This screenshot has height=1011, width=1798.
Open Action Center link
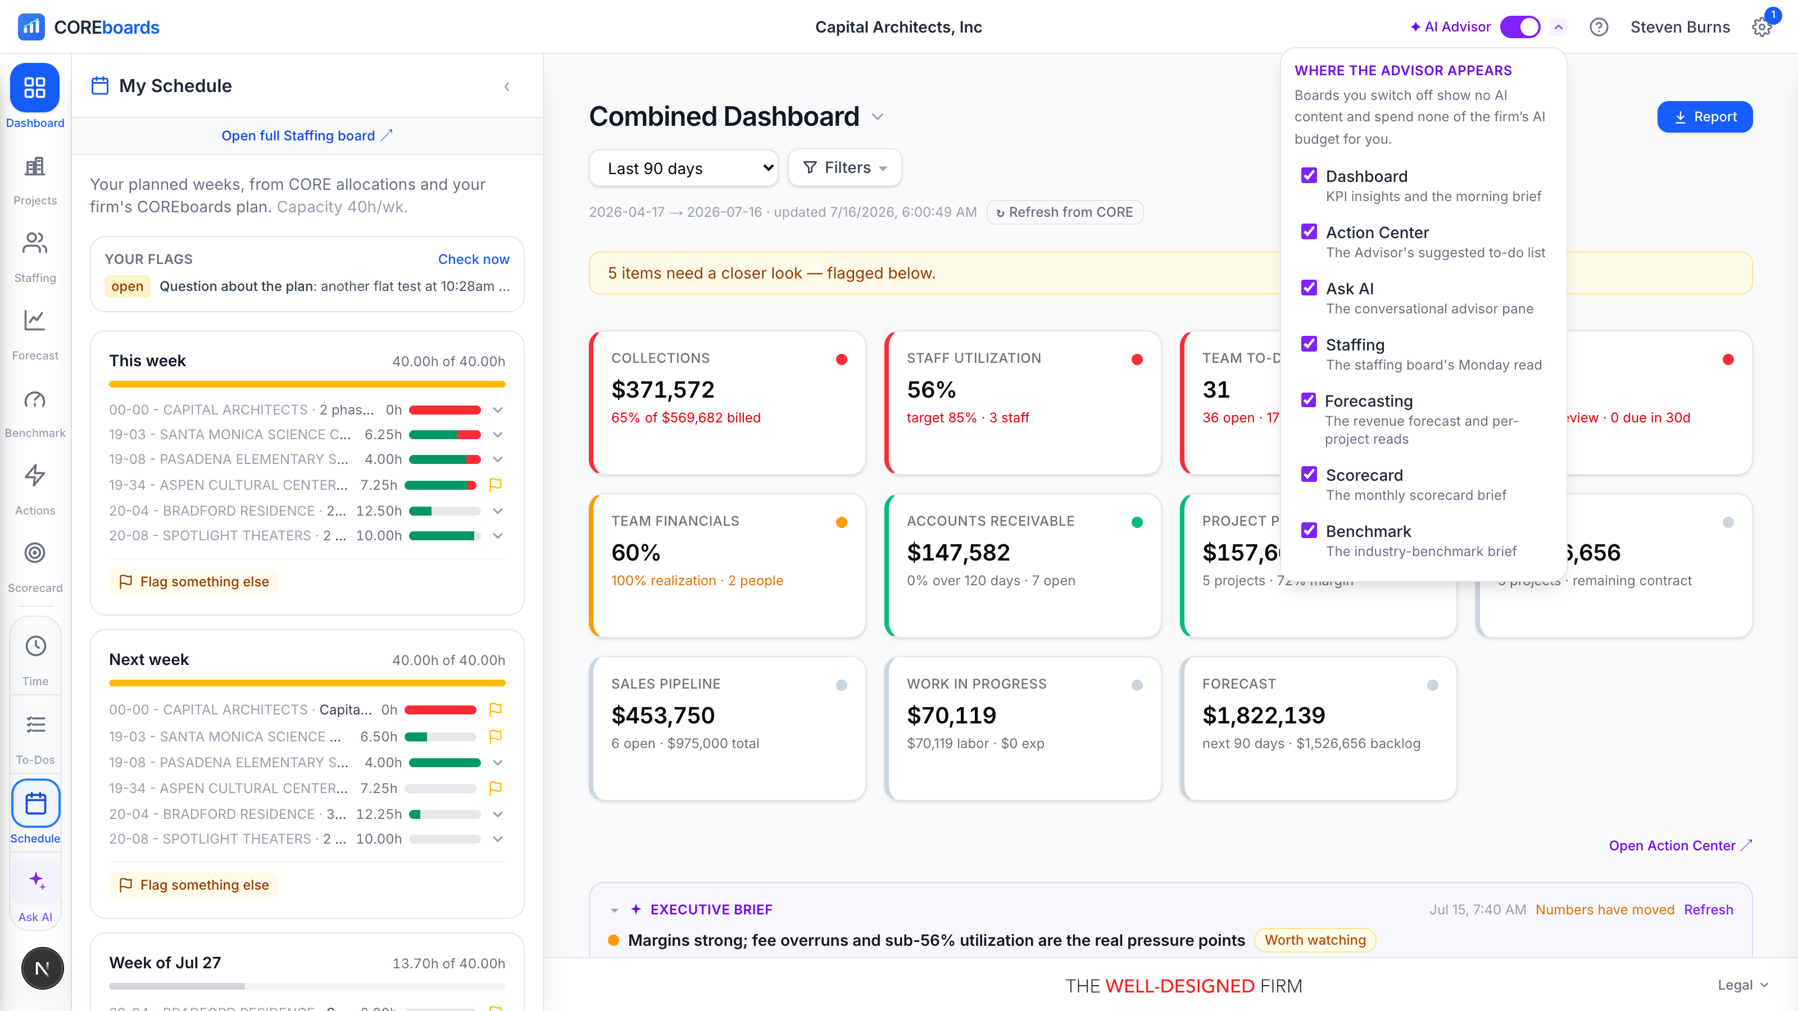click(x=1680, y=846)
